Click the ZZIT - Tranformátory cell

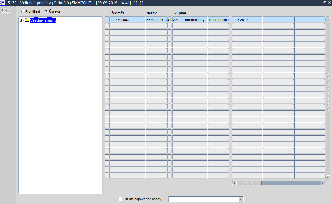point(190,20)
